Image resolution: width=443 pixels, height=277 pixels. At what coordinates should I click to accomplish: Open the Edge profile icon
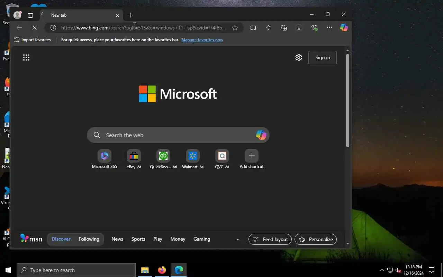(x=17, y=15)
